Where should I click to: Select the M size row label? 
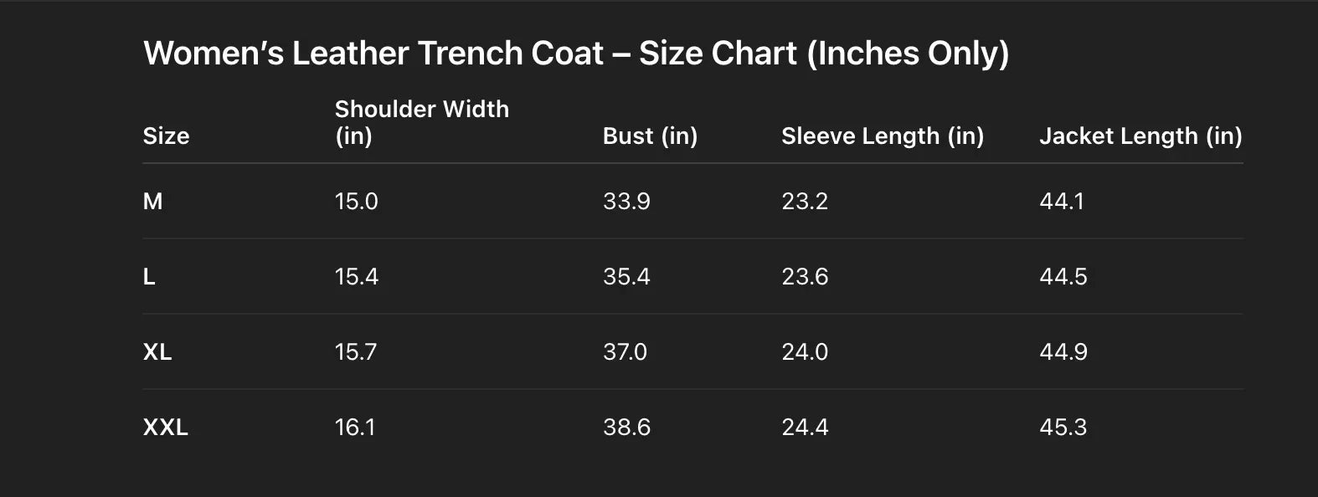coord(152,201)
